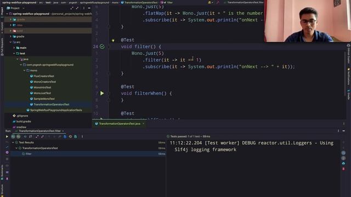Toggle Commit tool window in left strip
Image resolution: width=351 pixels, height=197 pixels.
(2, 28)
